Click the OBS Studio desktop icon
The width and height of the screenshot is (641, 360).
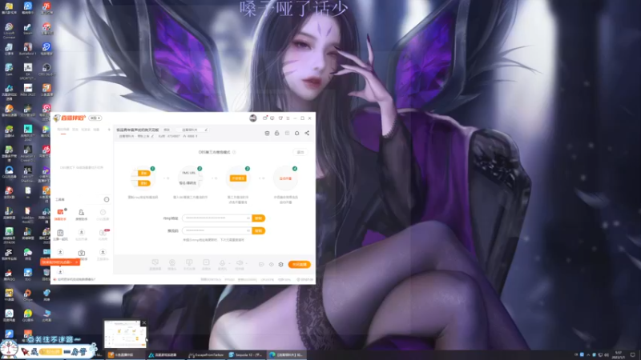point(46,70)
